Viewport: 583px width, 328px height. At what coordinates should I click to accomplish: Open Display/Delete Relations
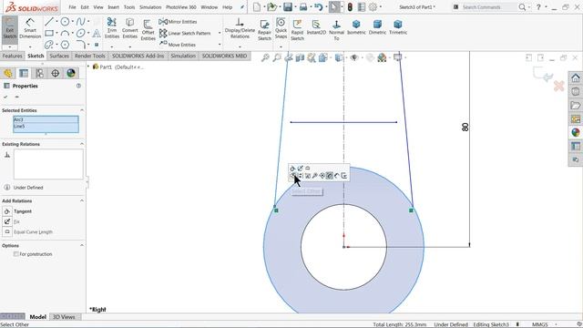pos(240,28)
